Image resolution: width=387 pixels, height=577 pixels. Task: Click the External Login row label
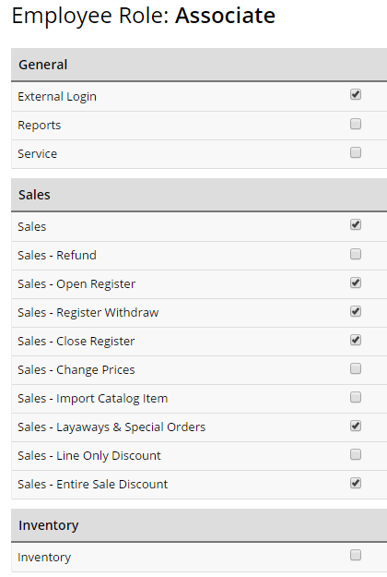coord(57,96)
